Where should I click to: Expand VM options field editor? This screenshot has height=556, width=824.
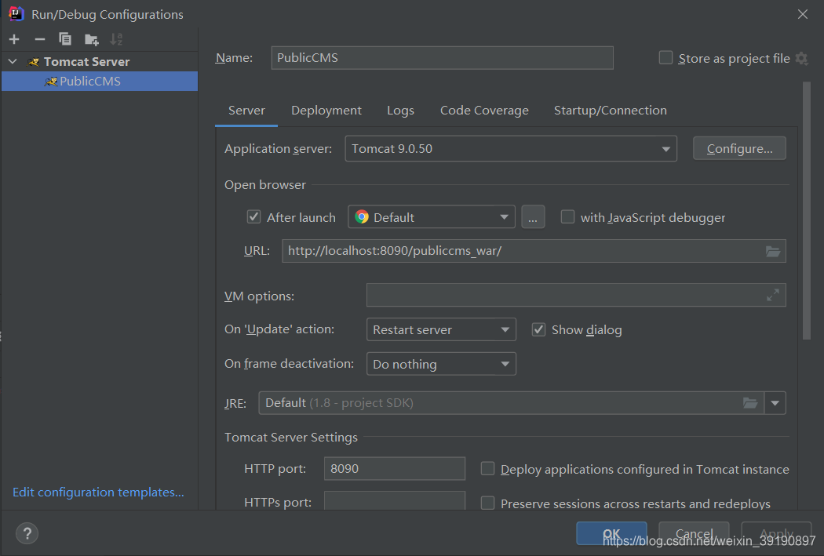tap(772, 295)
